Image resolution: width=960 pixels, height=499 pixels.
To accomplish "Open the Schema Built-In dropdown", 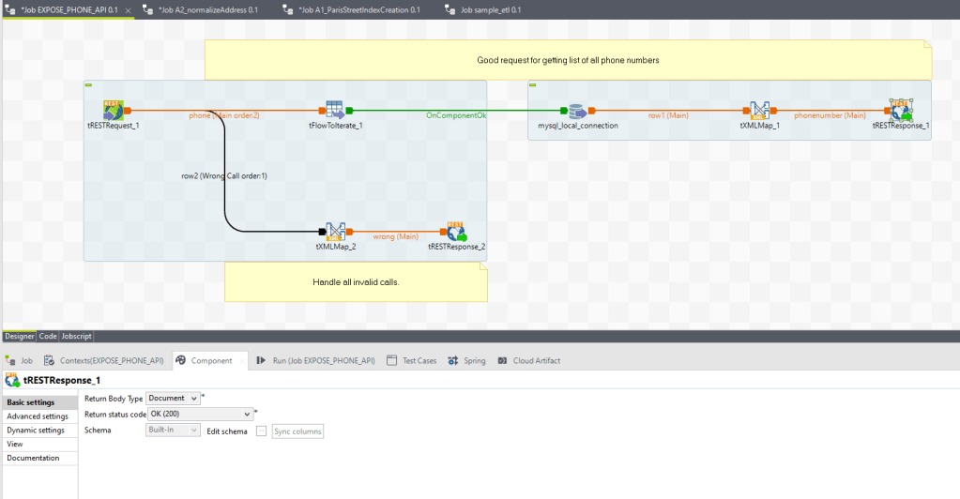I will pyautogui.click(x=173, y=430).
